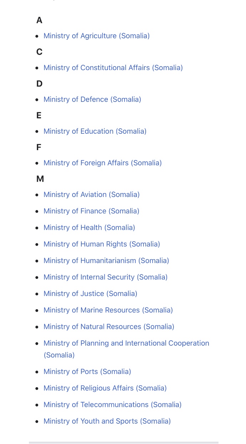Open Ministry of Planning and International Cooperation
Image resolution: width=246 pixels, height=444 pixels.
(126, 349)
